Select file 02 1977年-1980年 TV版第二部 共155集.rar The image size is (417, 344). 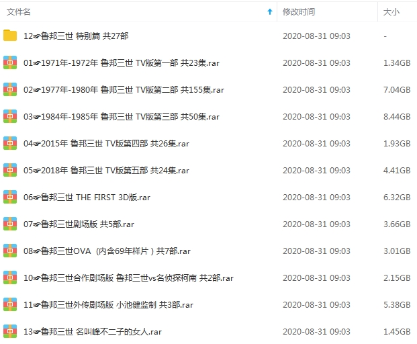(x=124, y=89)
